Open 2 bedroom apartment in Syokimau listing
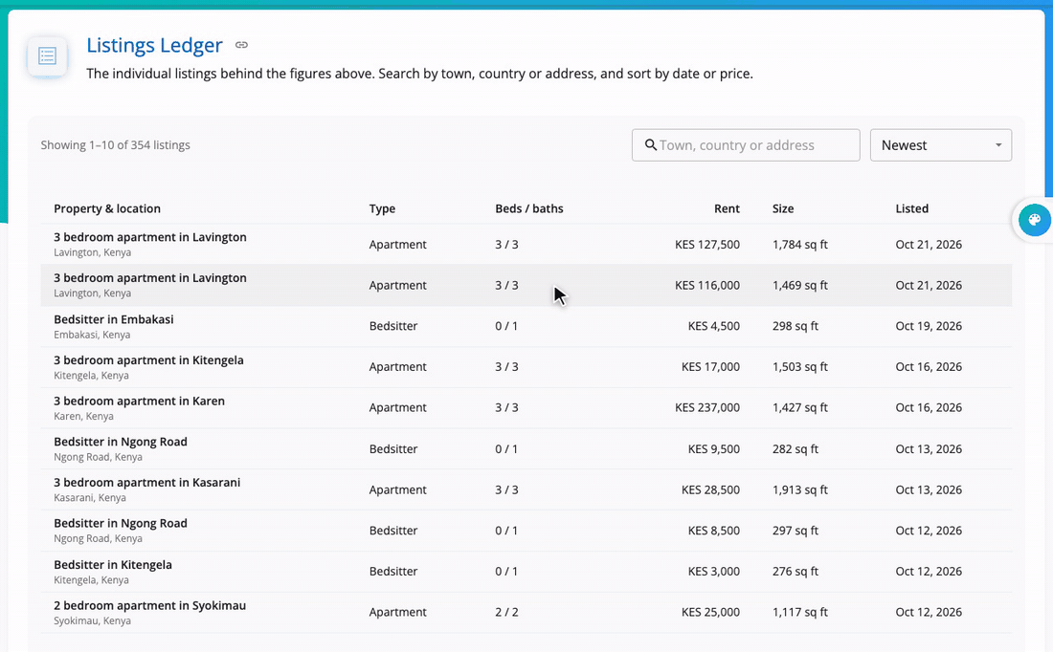Viewport: 1053px width, 652px height. click(149, 606)
